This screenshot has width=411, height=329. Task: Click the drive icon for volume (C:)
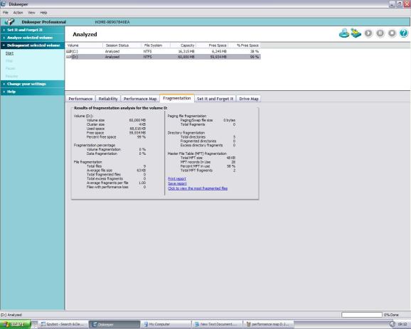click(x=69, y=51)
